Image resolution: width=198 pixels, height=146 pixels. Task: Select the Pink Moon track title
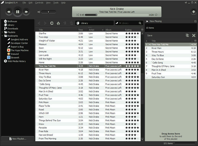44,102
